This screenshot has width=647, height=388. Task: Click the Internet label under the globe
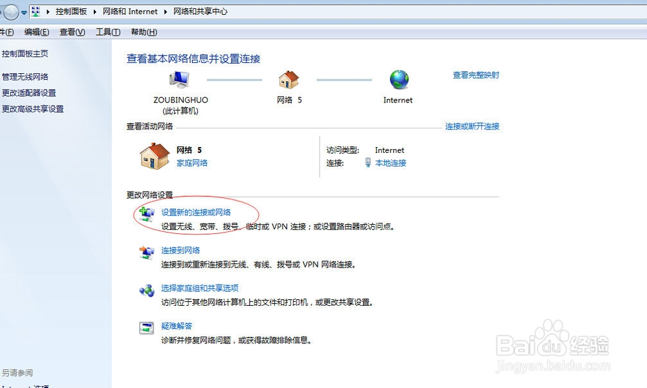[x=398, y=100]
